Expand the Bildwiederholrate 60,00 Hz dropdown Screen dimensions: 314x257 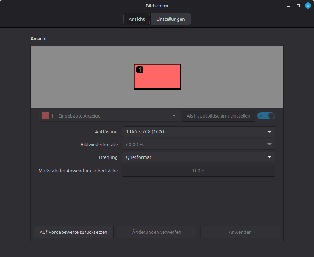[198, 144]
